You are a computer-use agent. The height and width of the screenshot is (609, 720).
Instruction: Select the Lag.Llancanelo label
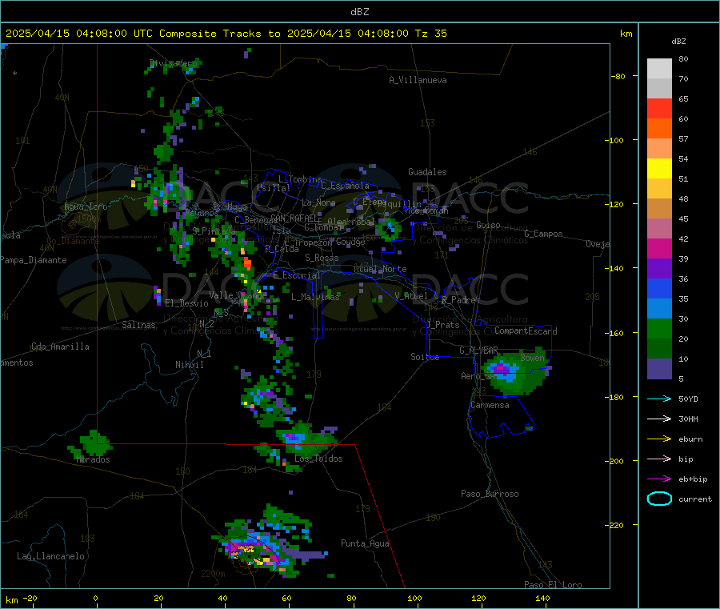50,556
